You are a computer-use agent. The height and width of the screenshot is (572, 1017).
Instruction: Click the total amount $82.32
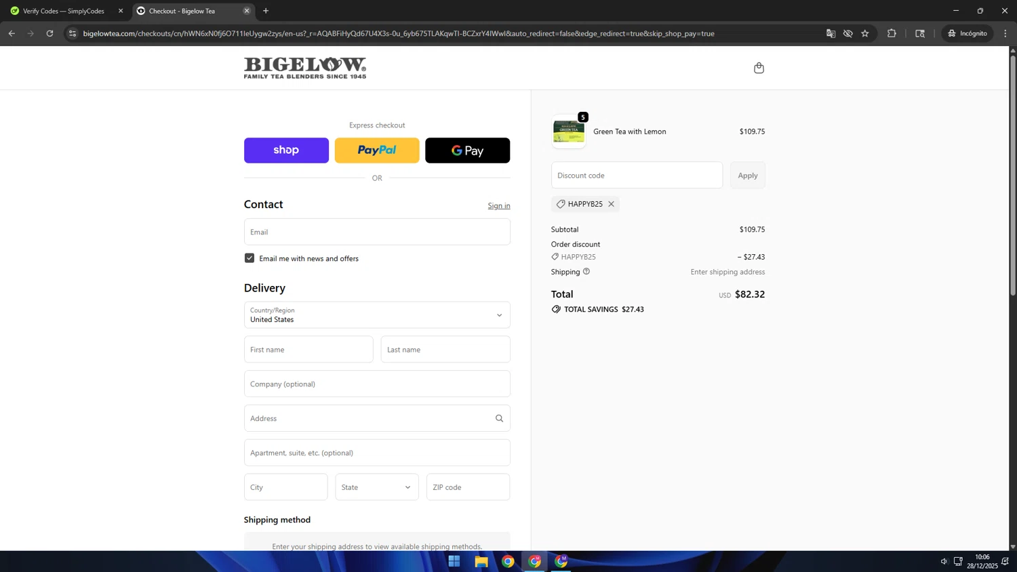[750, 294]
